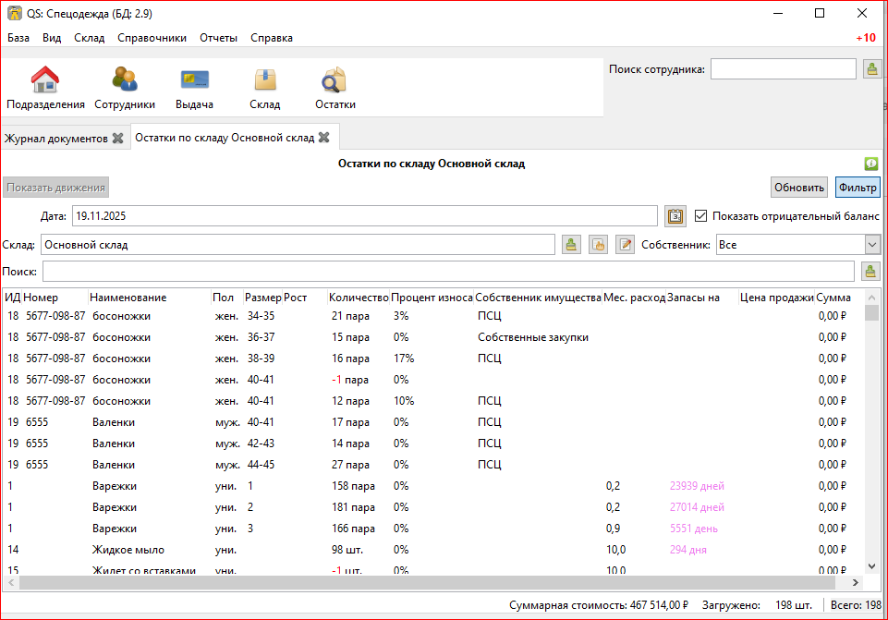Viewport: 888px width, 620px height.
Task: Open the Сотрудники list
Action: [x=125, y=89]
